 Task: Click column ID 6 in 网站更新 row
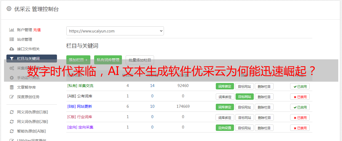point(128,106)
